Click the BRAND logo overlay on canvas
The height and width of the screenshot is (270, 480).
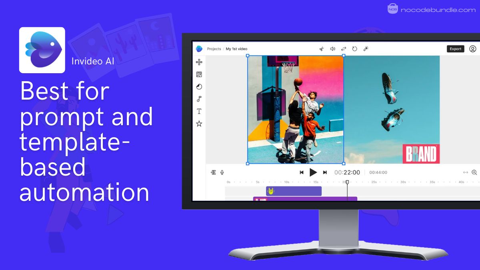click(x=421, y=154)
